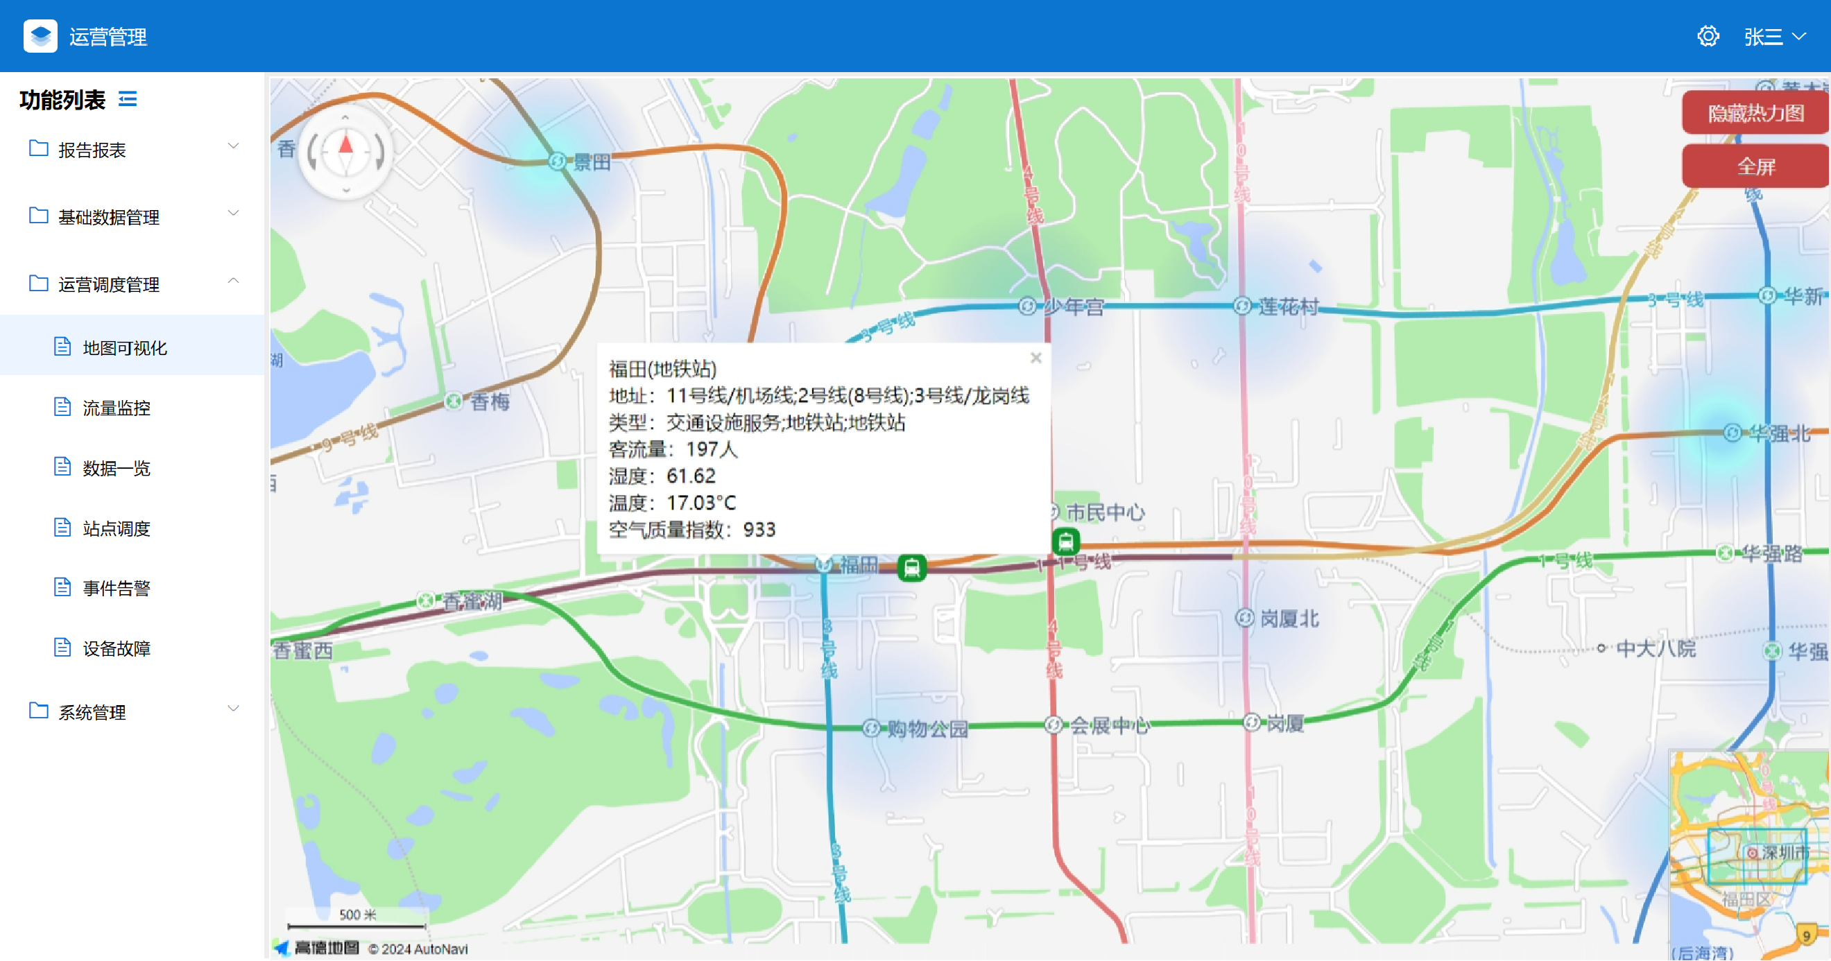
Task: Click the 福田(地铁站) popup title
Action: [662, 369]
